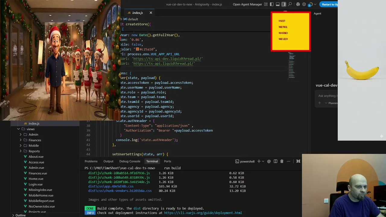Viewport: 386px width, 217px height.
Task: Select the Terminal panel tab
Action: click(152, 161)
